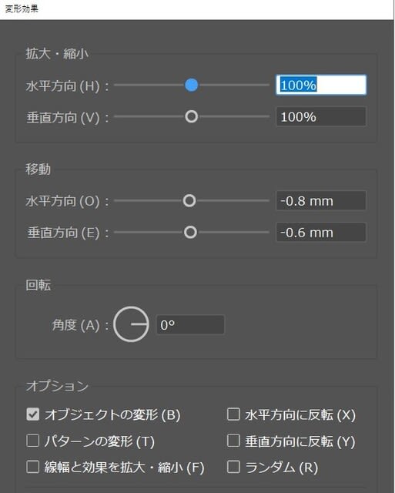The image size is (395, 493).
Task: Click the angle rotation dial
Action: click(x=131, y=324)
